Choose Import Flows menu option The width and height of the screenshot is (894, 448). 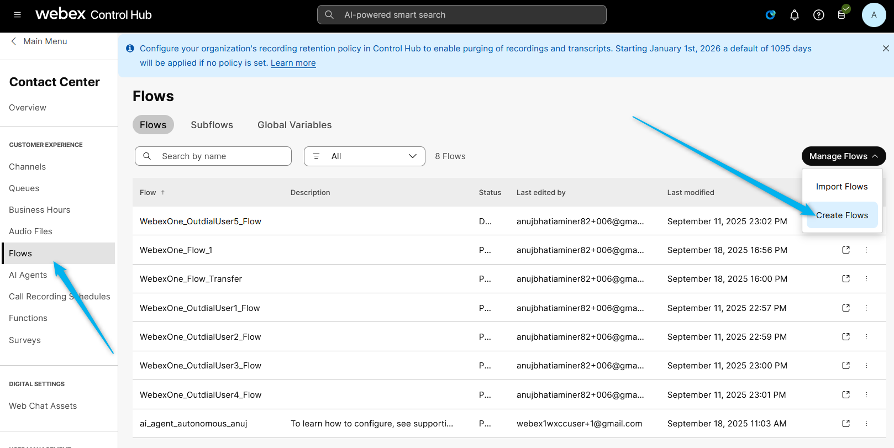(x=842, y=187)
